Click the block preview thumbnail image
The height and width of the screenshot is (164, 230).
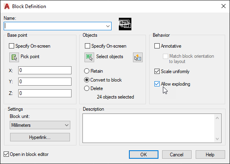click(x=125, y=24)
